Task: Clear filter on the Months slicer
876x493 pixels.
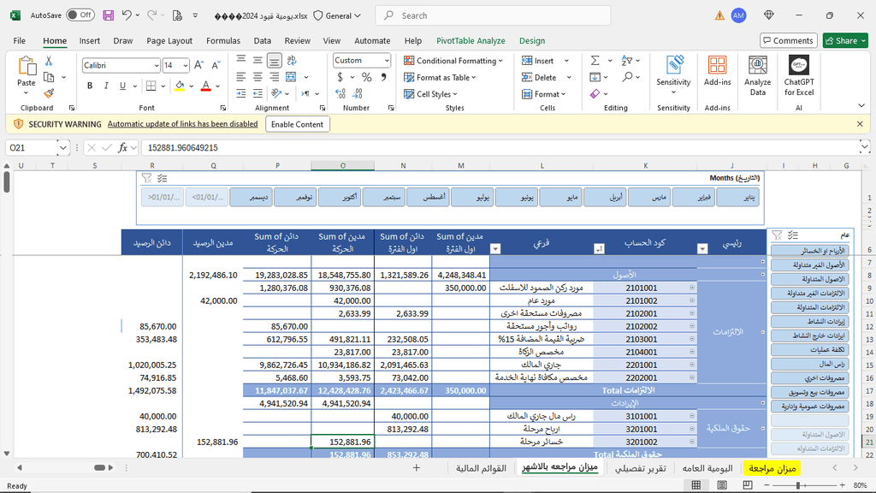Action: pyautogui.click(x=146, y=178)
